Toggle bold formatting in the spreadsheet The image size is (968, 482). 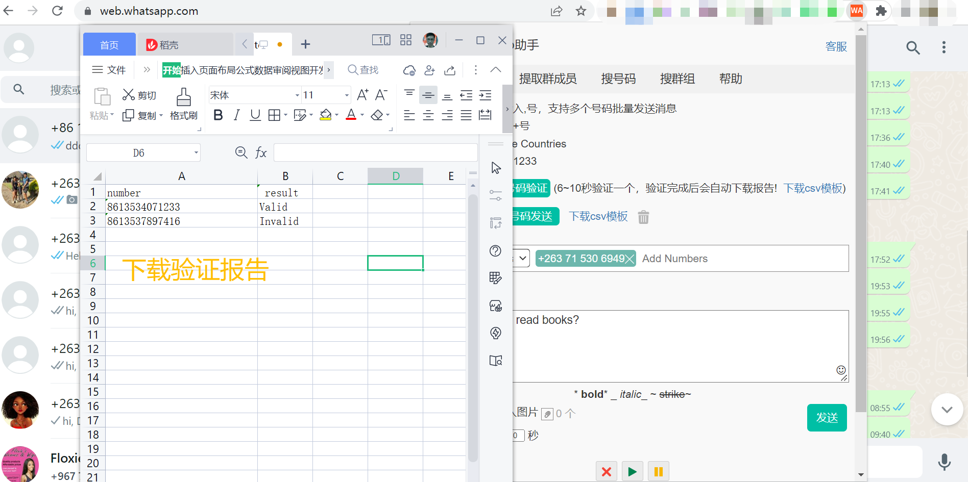[x=218, y=115]
